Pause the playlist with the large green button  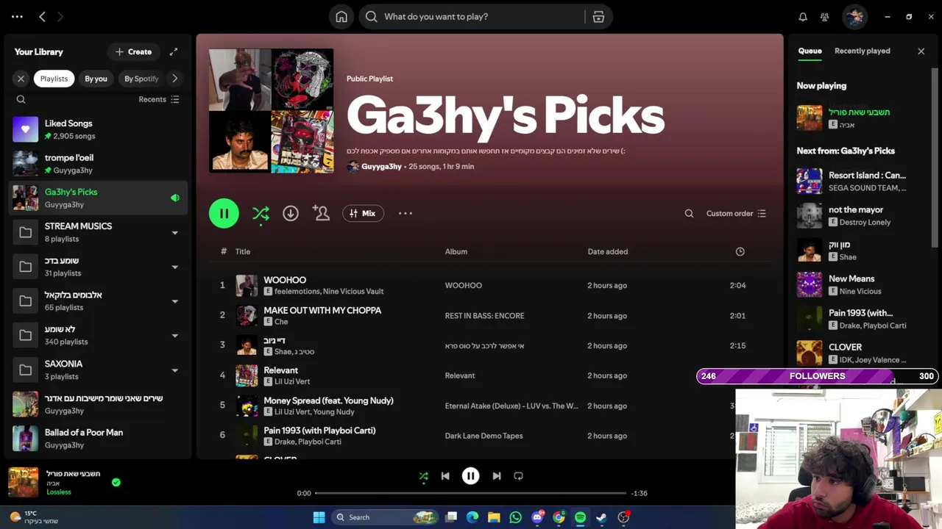[x=224, y=214]
